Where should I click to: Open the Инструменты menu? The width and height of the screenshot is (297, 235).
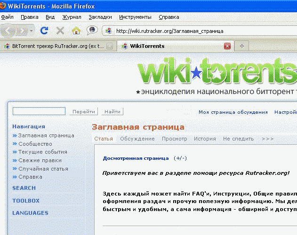click(x=135, y=17)
